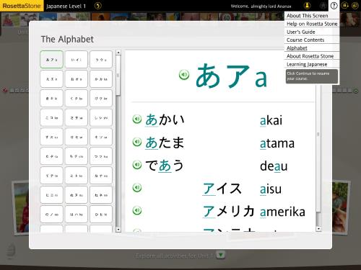Image resolution: width=361 pixels, height=270 pixels.
Task: Select the い イ i alphabet tile
Action: click(77, 60)
